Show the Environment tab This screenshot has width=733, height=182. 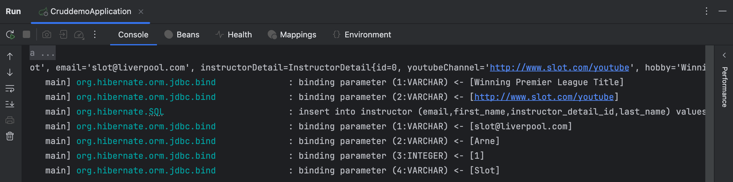[362, 35]
